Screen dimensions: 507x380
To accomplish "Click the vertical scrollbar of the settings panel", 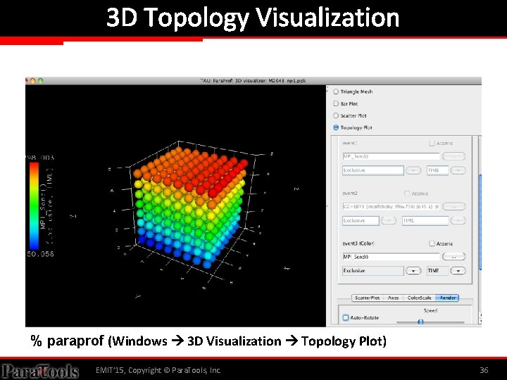I will [480, 223].
